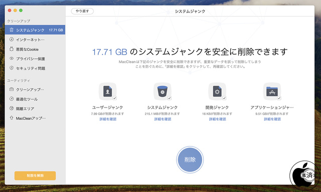This screenshot has width=321, height=192.
Task: Click the large blue 17.71 GB heading number
Action: pyautogui.click(x=110, y=52)
